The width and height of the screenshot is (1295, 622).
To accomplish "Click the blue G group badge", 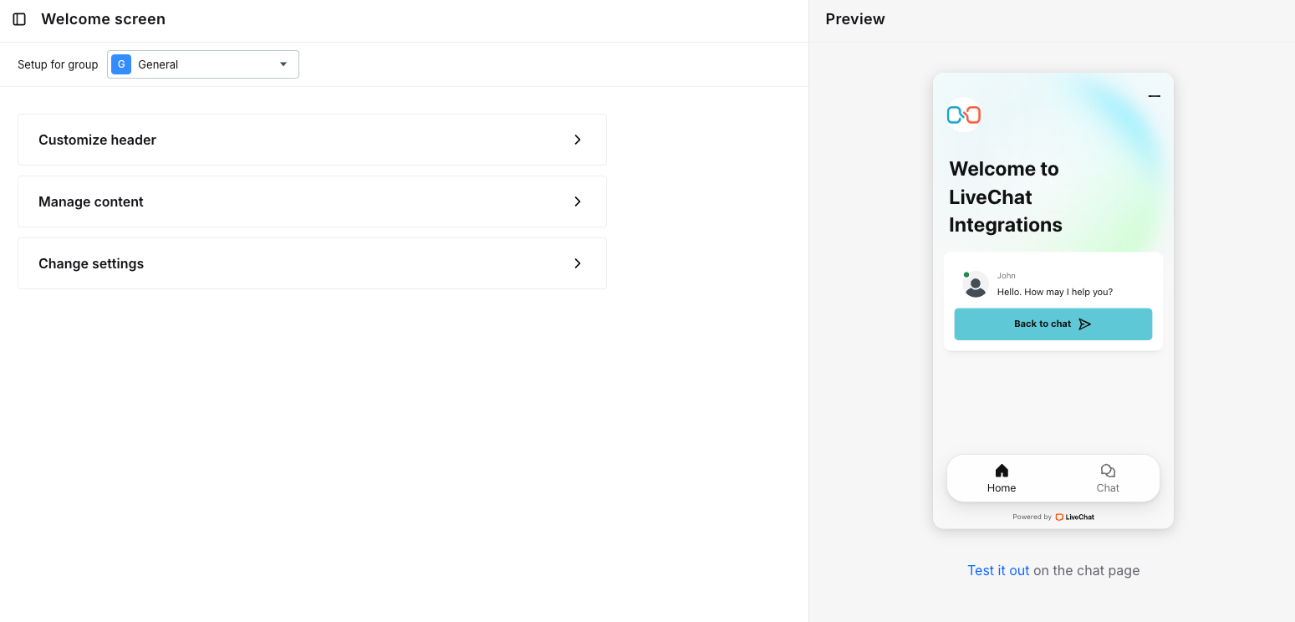I will (x=121, y=64).
